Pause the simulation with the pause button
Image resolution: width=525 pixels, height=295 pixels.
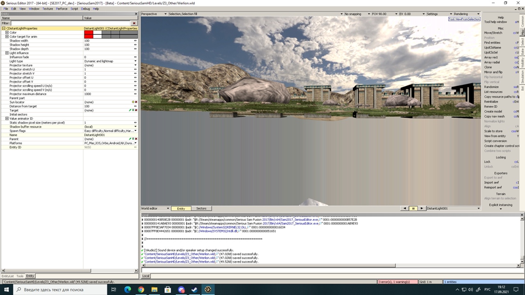413,209
